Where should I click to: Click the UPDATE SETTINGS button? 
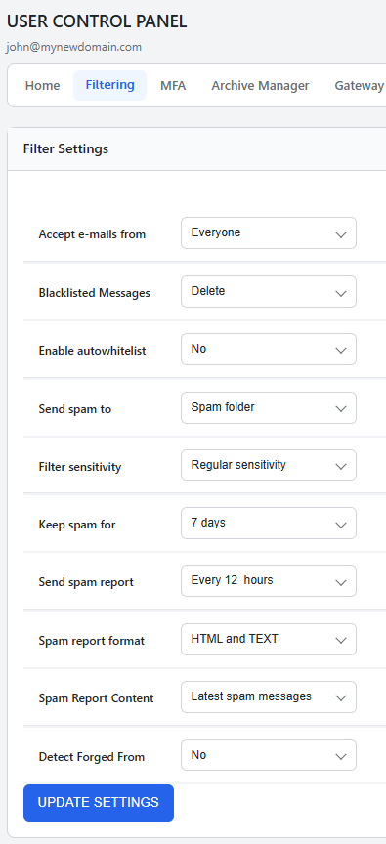pos(99,803)
